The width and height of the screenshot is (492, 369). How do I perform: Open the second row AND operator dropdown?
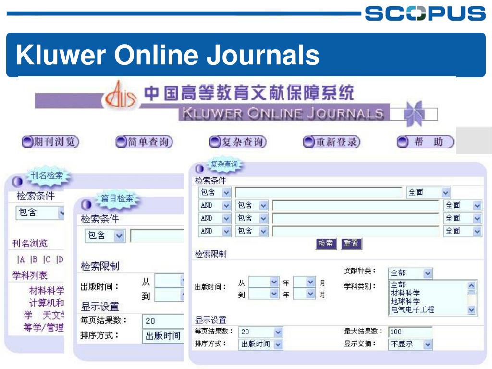pyautogui.click(x=215, y=206)
